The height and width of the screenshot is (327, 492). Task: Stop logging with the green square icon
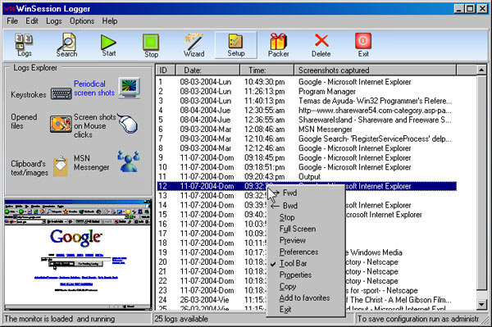coord(151,46)
